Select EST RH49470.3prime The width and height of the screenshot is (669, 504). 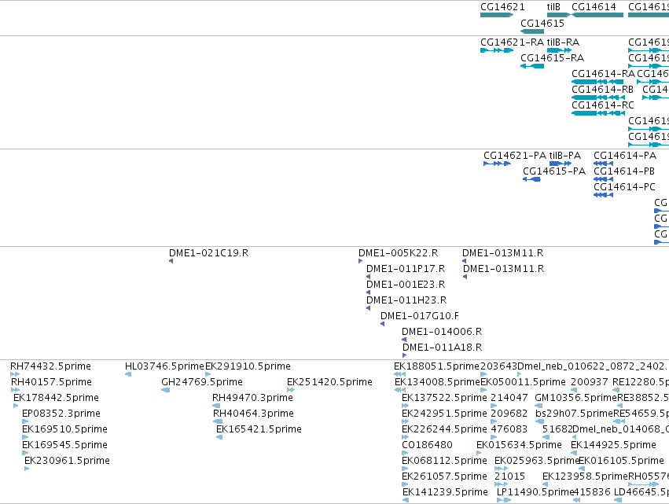(x=216, y=406)
